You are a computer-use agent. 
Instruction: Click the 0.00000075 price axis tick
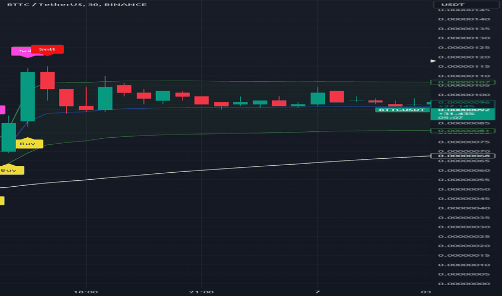(464, 142)
